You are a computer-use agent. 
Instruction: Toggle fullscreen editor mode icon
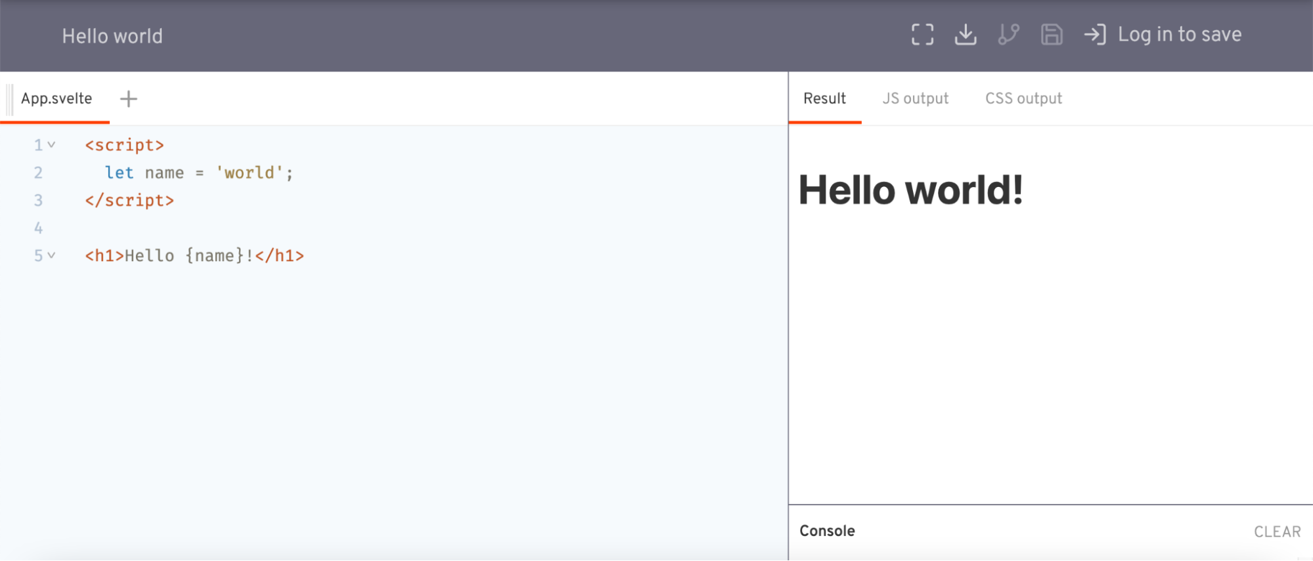point(922,35)
